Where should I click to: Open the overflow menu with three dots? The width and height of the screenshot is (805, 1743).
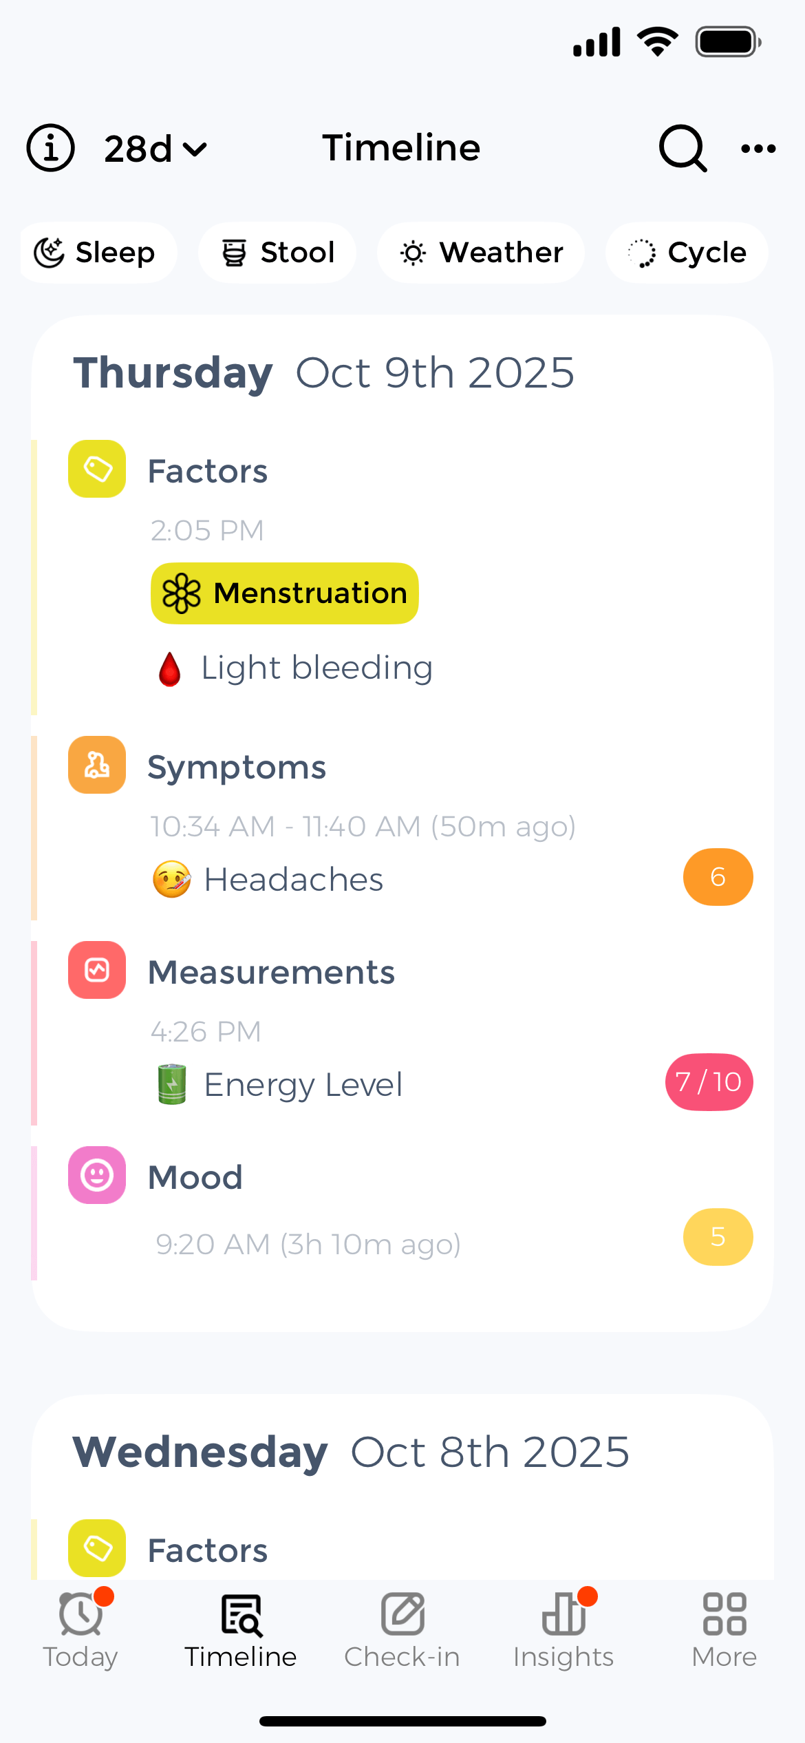click(757, 148)
